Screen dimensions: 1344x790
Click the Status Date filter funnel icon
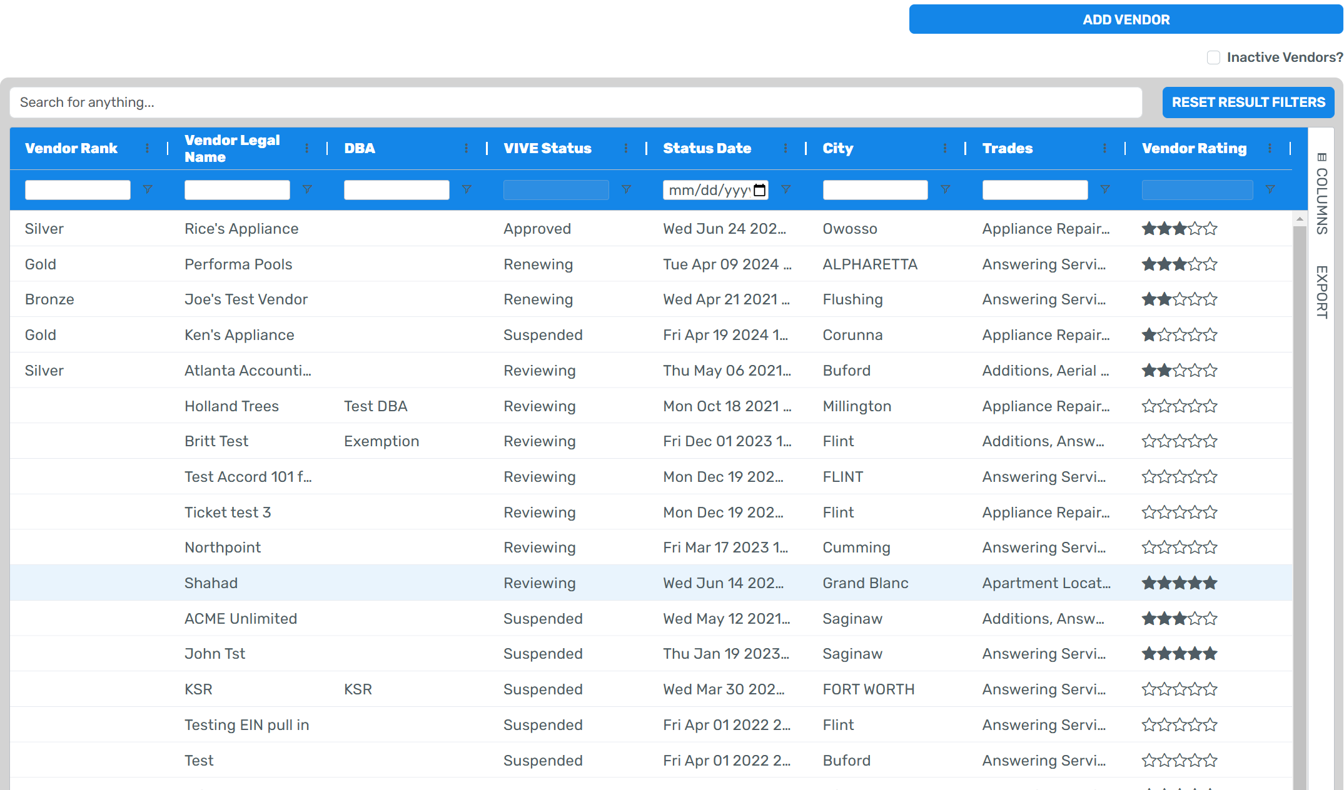(786, 189)
